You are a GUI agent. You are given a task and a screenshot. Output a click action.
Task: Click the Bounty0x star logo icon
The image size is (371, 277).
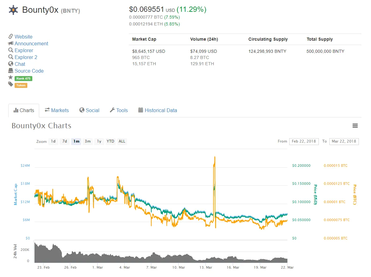coord(13,10)
